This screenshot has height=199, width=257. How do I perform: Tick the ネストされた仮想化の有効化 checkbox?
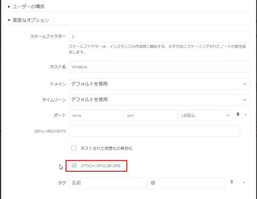74,148
